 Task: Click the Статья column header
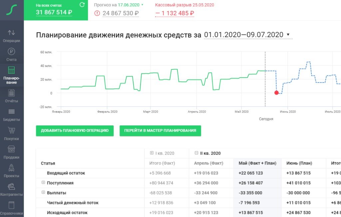point(48,163)
